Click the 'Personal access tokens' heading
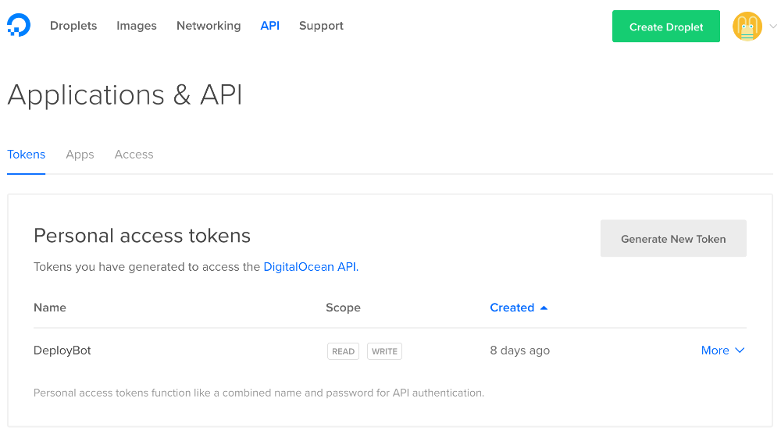Screen dimensions: 781x434 pos(142,236)
